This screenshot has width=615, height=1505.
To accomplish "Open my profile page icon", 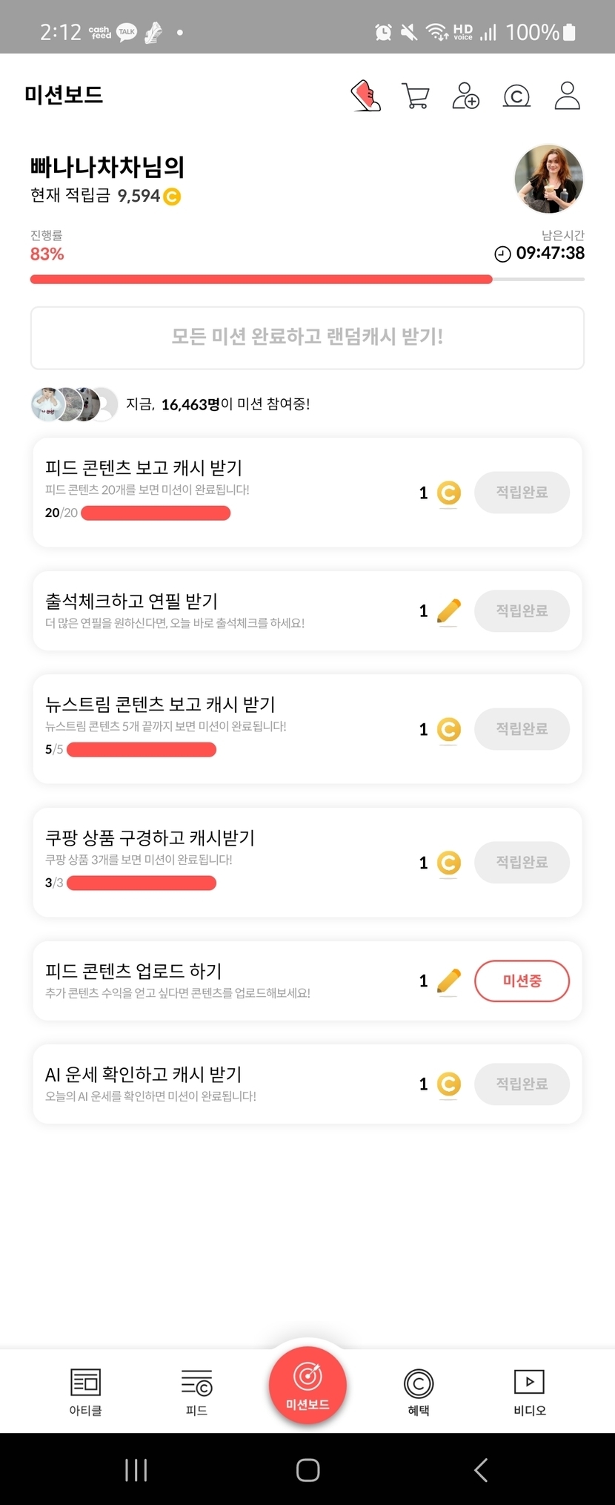I will (x=567, y=96).
